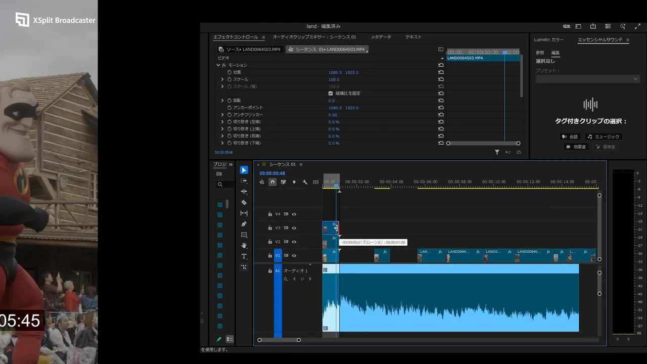This screenshot has height=364, width=647.
Task: Select the Track Select Forward tool
Action: 244,181
